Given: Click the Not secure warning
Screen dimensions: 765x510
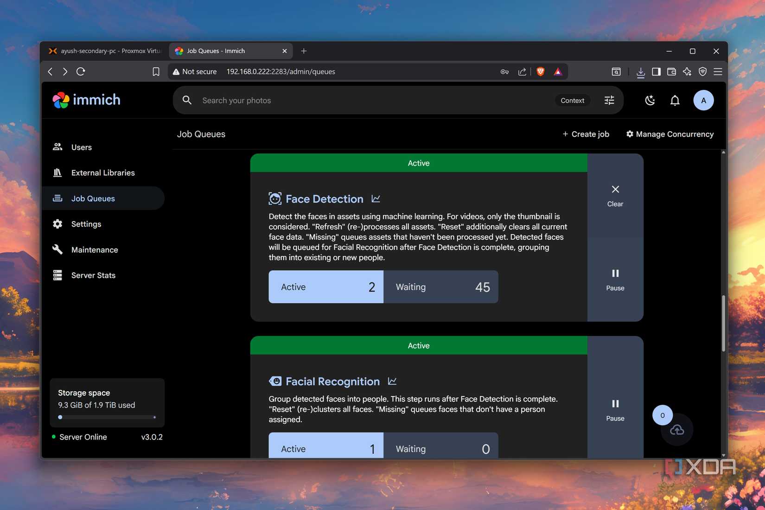Looking at the screenshot, I should [195, 71].
